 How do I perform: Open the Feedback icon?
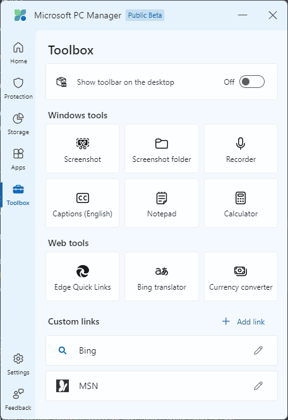click(18, 394)
